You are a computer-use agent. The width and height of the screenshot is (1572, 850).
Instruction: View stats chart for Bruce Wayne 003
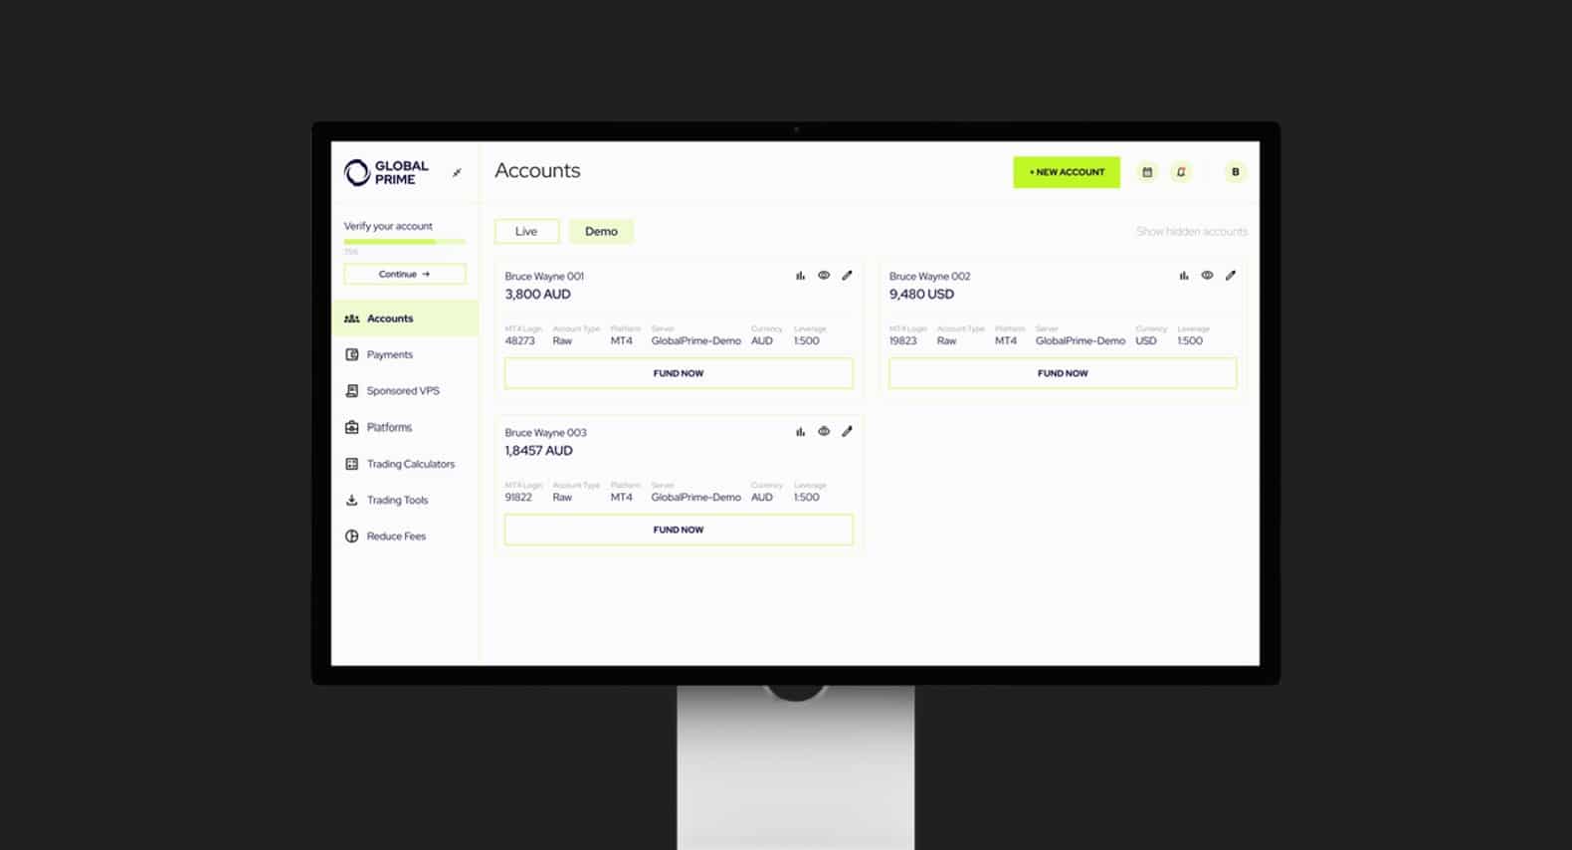(800, 432)
